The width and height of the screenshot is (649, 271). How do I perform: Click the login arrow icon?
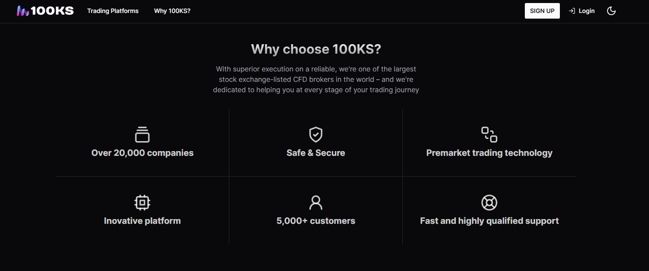click(x=572, y=11)
